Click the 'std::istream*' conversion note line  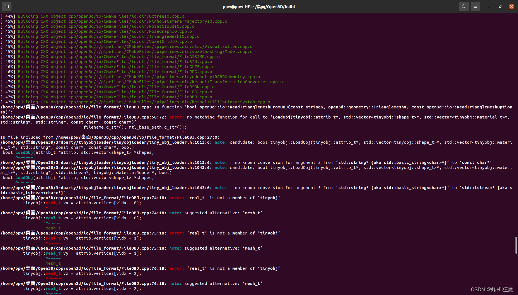click(256, 190)
